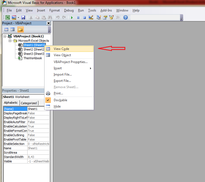
Task: Open the Run menu
Action: (x=81, y=10)
